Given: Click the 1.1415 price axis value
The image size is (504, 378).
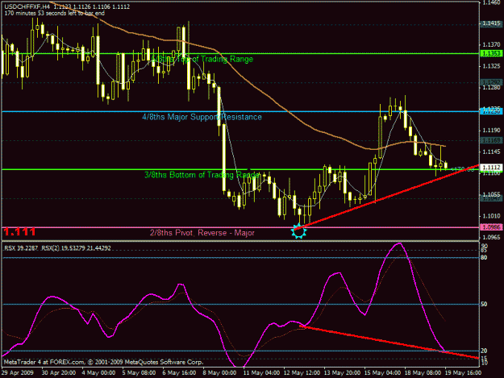Looking at the screenshot, I should 491,23.
